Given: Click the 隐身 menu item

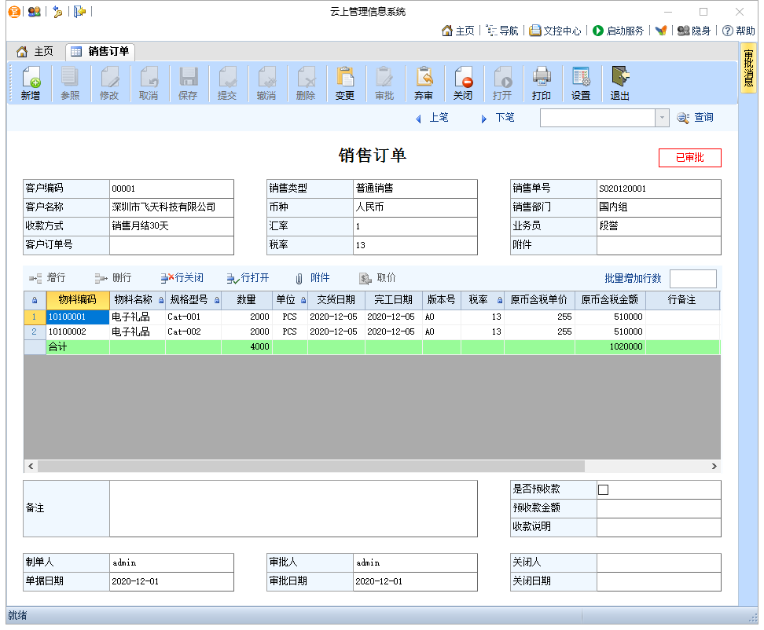Looking at the screenshot, I should (694, 31).
